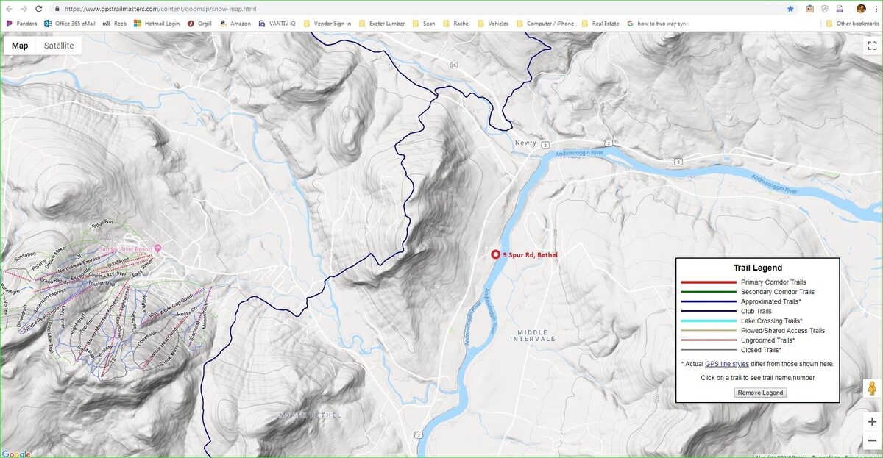Viewport: 883px width, 458px height.
Task: Click the GPS line styles link
Action: click(727, 364)
